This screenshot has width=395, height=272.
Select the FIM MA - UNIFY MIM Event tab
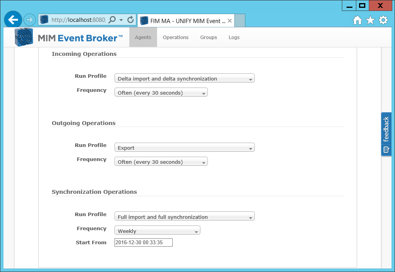pyautogui.click(x=186, y=21)
